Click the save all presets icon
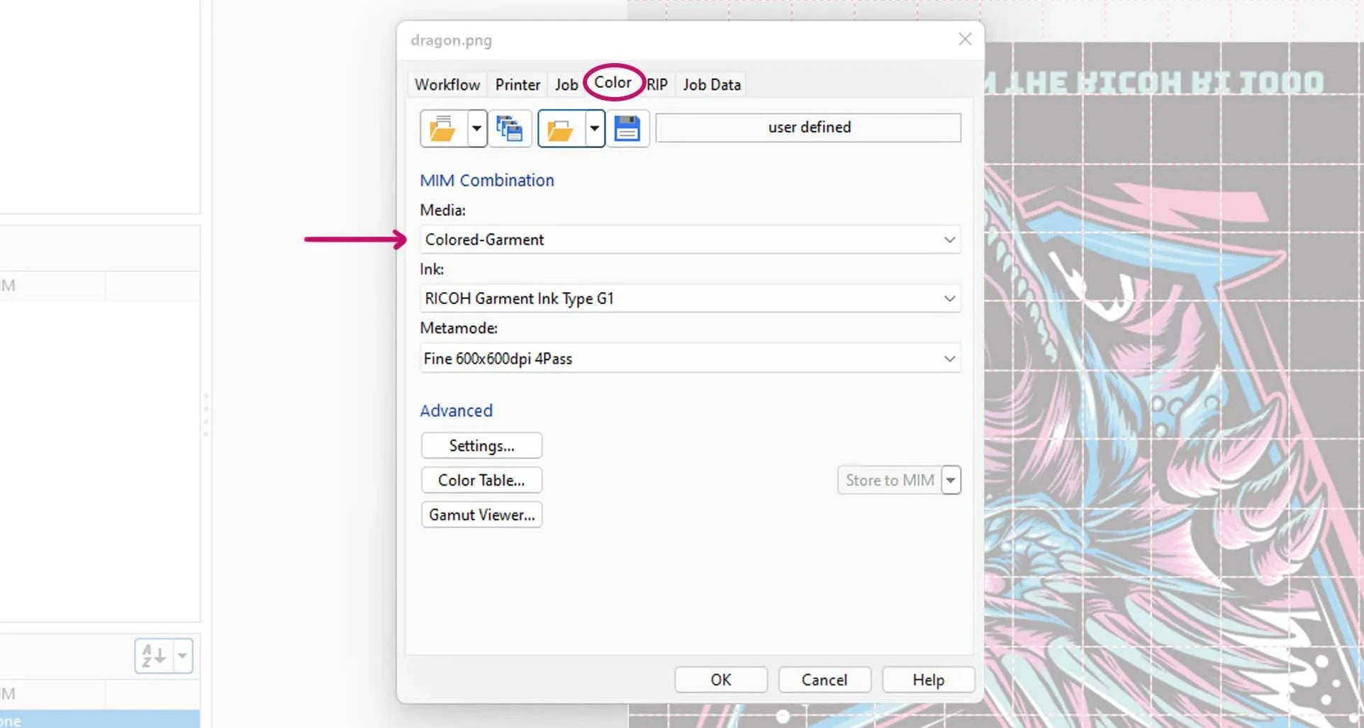This screenshot has height=728, width=1364. coord(509,129)
